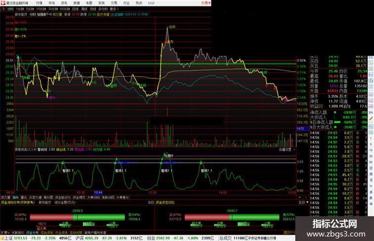
Task: Select the 大单差分 indicator tab
Action: click(x=122, y=197)
